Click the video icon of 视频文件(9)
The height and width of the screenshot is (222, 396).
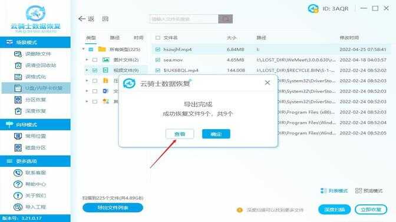(105, 70)
